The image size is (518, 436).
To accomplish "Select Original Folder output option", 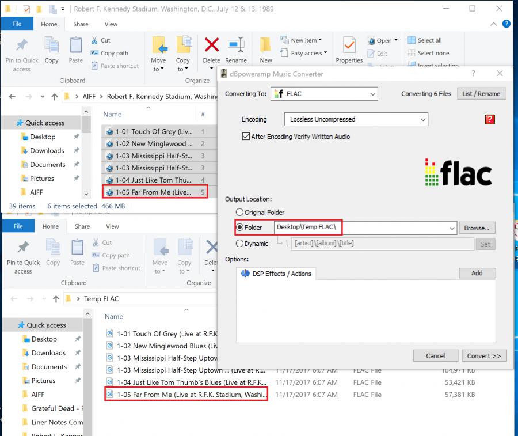I will coord(239,212).
